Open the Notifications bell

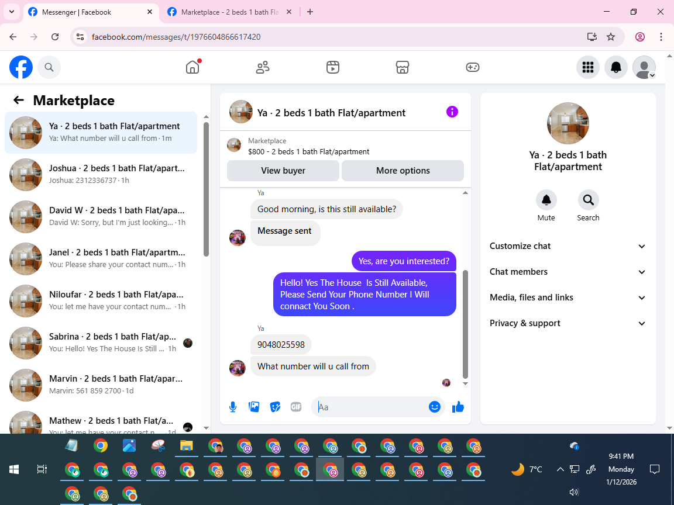click(616, 67)
